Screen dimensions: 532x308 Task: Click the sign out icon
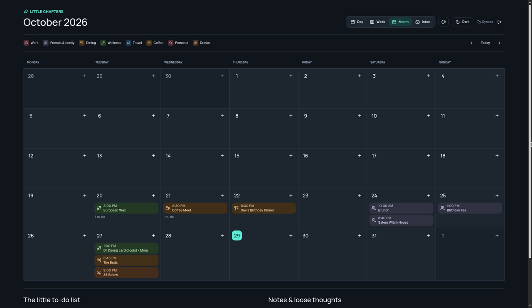coord(500,22)
